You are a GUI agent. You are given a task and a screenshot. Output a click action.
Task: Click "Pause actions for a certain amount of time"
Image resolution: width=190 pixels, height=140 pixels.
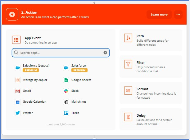coord(154,122)
